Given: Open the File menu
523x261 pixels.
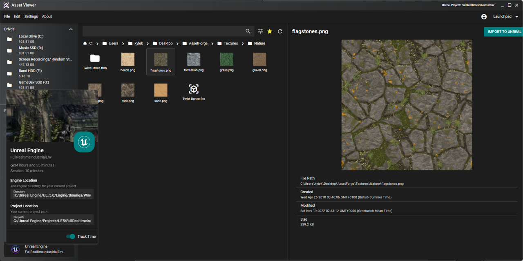Looking at the screenshot, I should [7, 17].
